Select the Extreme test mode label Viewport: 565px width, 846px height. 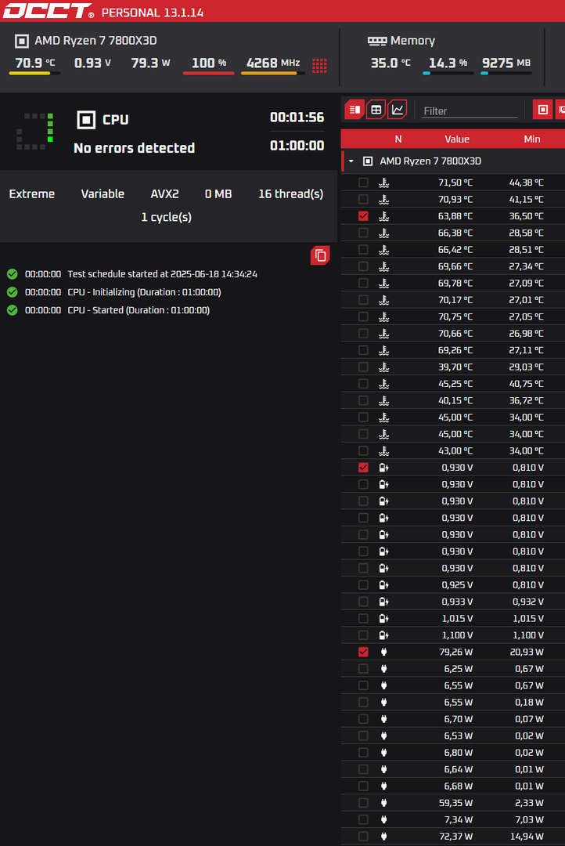pyautogui.click(x=32, y=193)
